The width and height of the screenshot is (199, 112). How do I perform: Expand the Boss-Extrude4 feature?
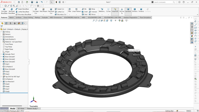tap(1, 69)
